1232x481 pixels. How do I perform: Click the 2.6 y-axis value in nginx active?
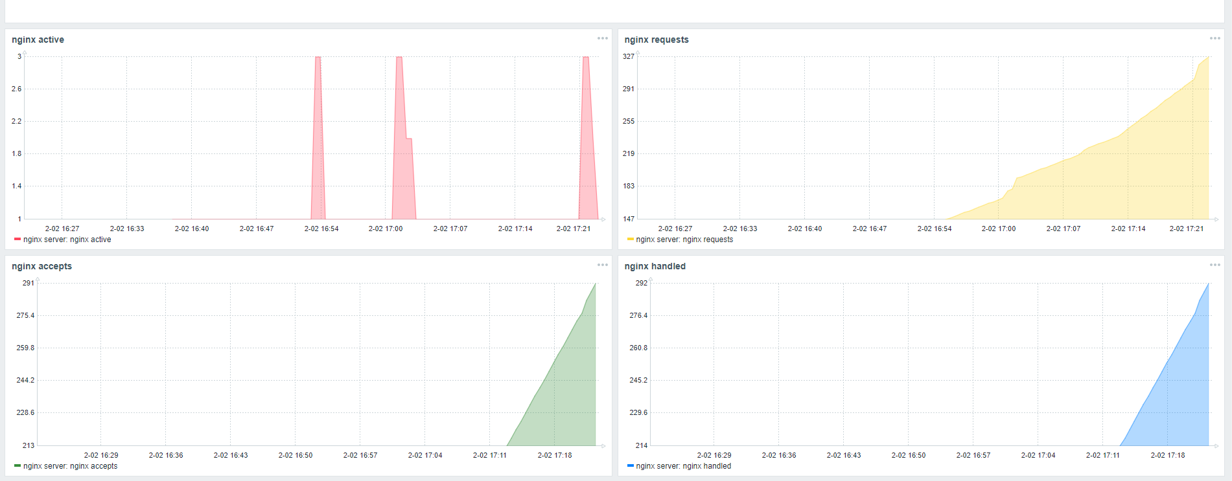17,89
